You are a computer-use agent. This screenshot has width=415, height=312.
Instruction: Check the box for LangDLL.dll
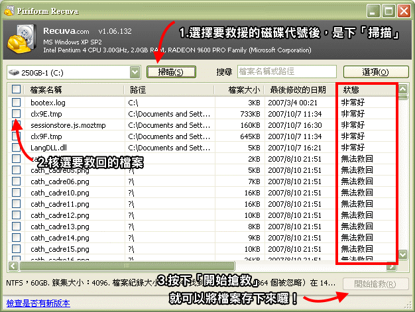(x=16, y=148)
